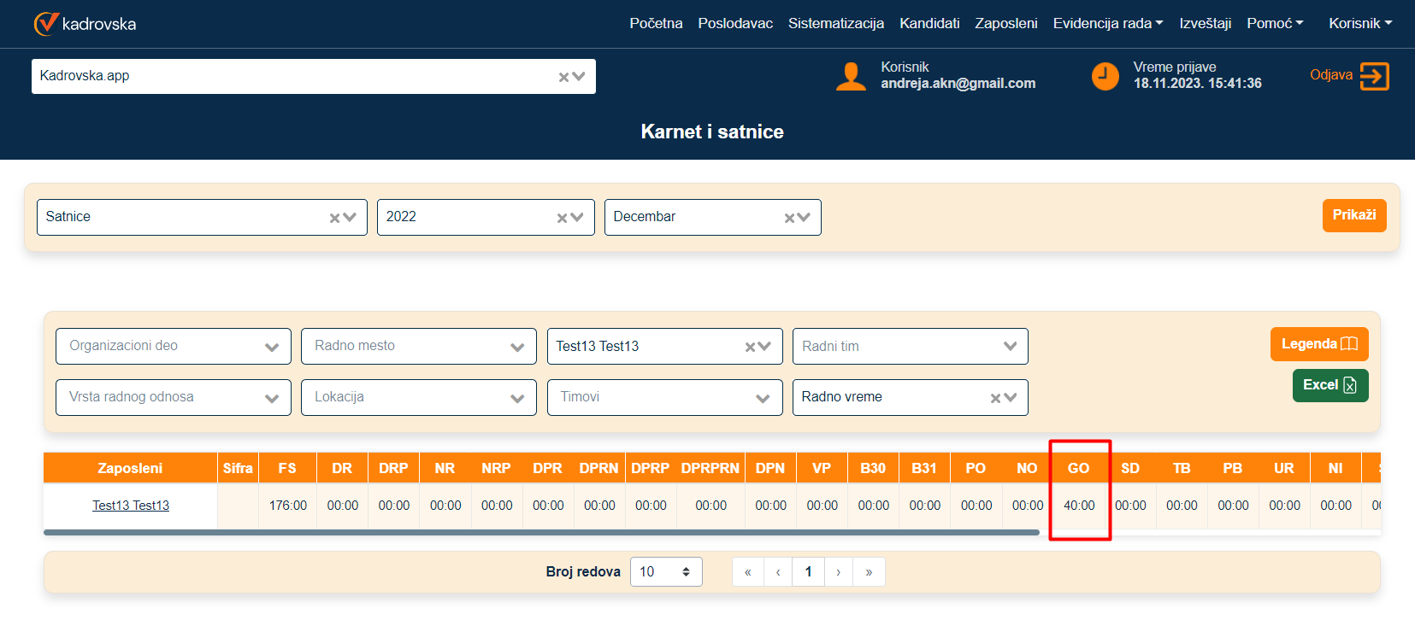Click the horizontal table scrollbar
This screenshot has height=620, width=1415.
(x=540, y=532)
